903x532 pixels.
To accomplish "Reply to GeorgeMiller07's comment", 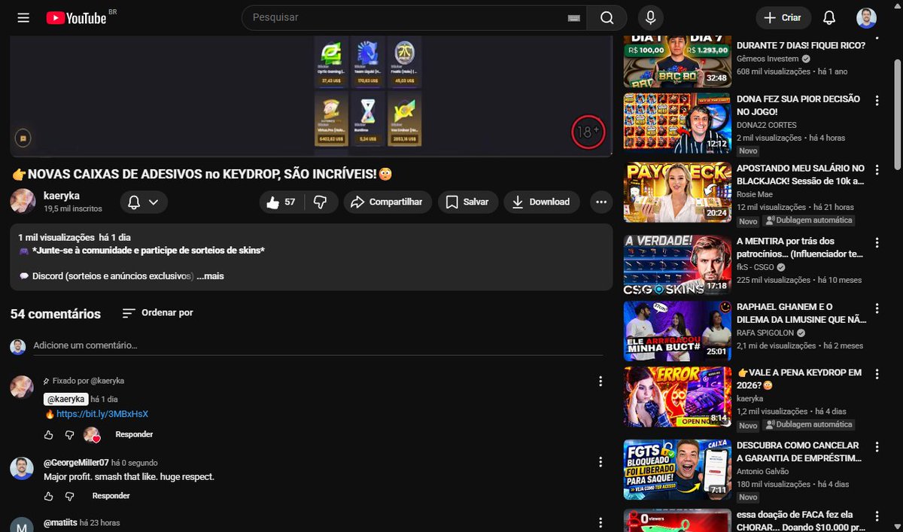I will coord(111,496).
